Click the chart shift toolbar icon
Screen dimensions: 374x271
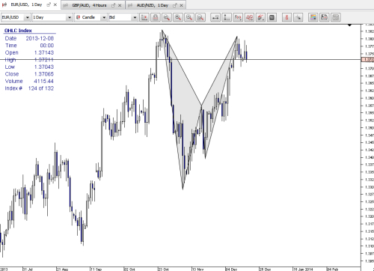coord(144,17)
